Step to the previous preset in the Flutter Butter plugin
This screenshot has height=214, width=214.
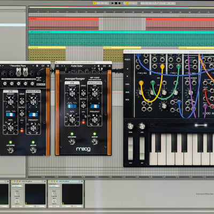(x=63, y=66)
